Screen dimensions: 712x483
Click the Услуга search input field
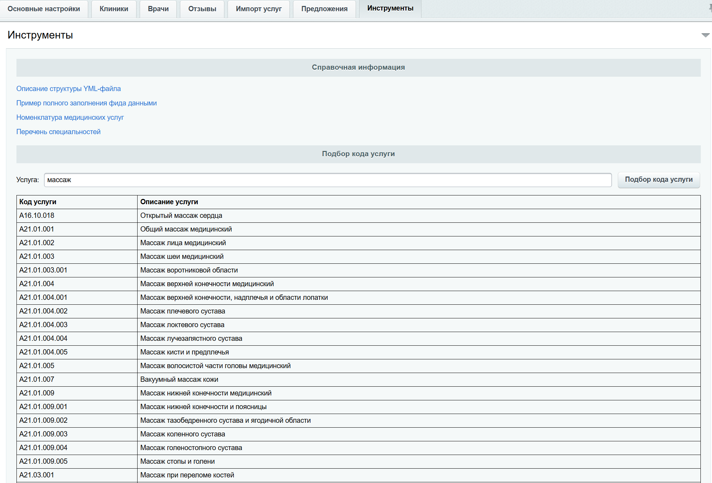(328, 180)
